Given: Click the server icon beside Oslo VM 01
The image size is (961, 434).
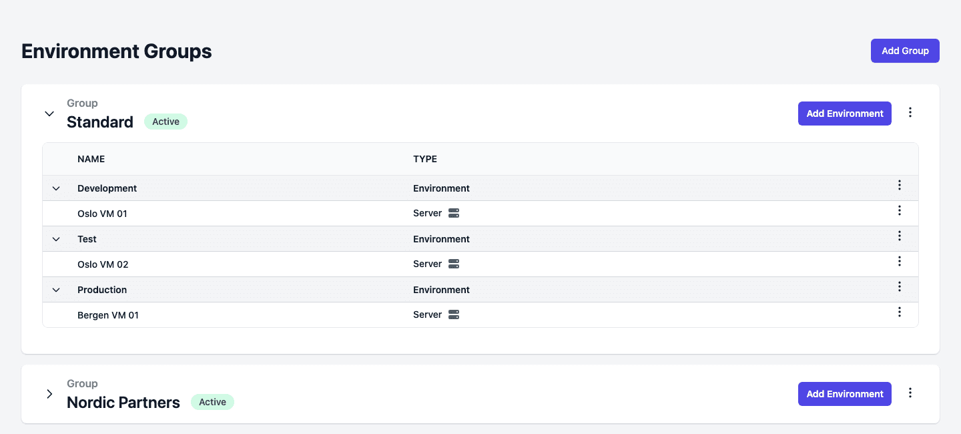Looking at the screenshot, I should pyautogui.click(x=454, y=214).
